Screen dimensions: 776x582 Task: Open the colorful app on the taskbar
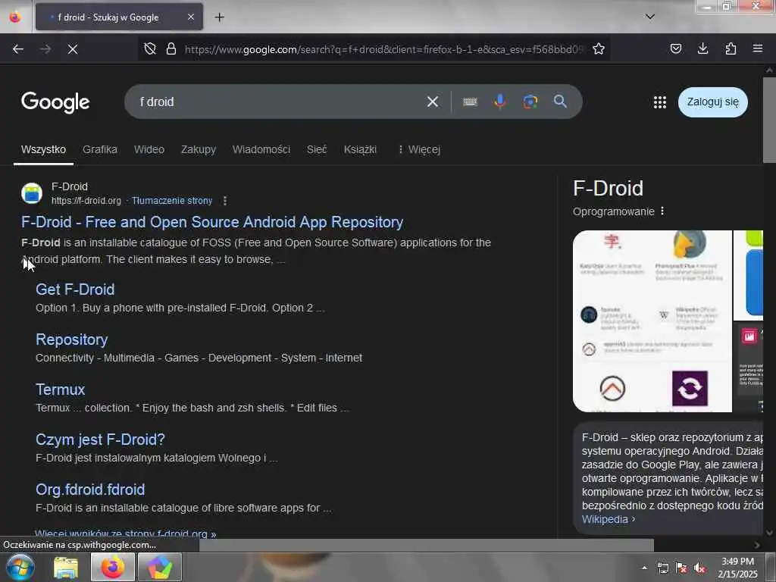point(159,567)
